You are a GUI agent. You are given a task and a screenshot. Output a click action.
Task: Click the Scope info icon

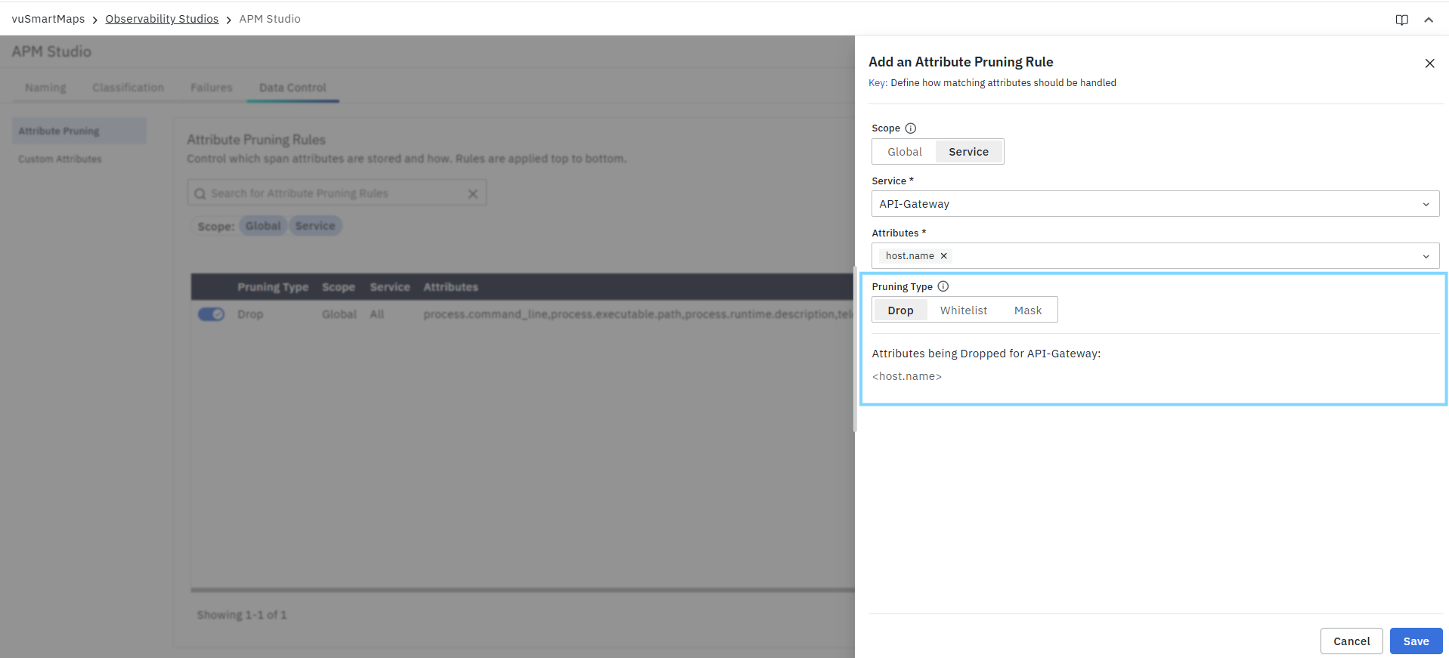910,128
